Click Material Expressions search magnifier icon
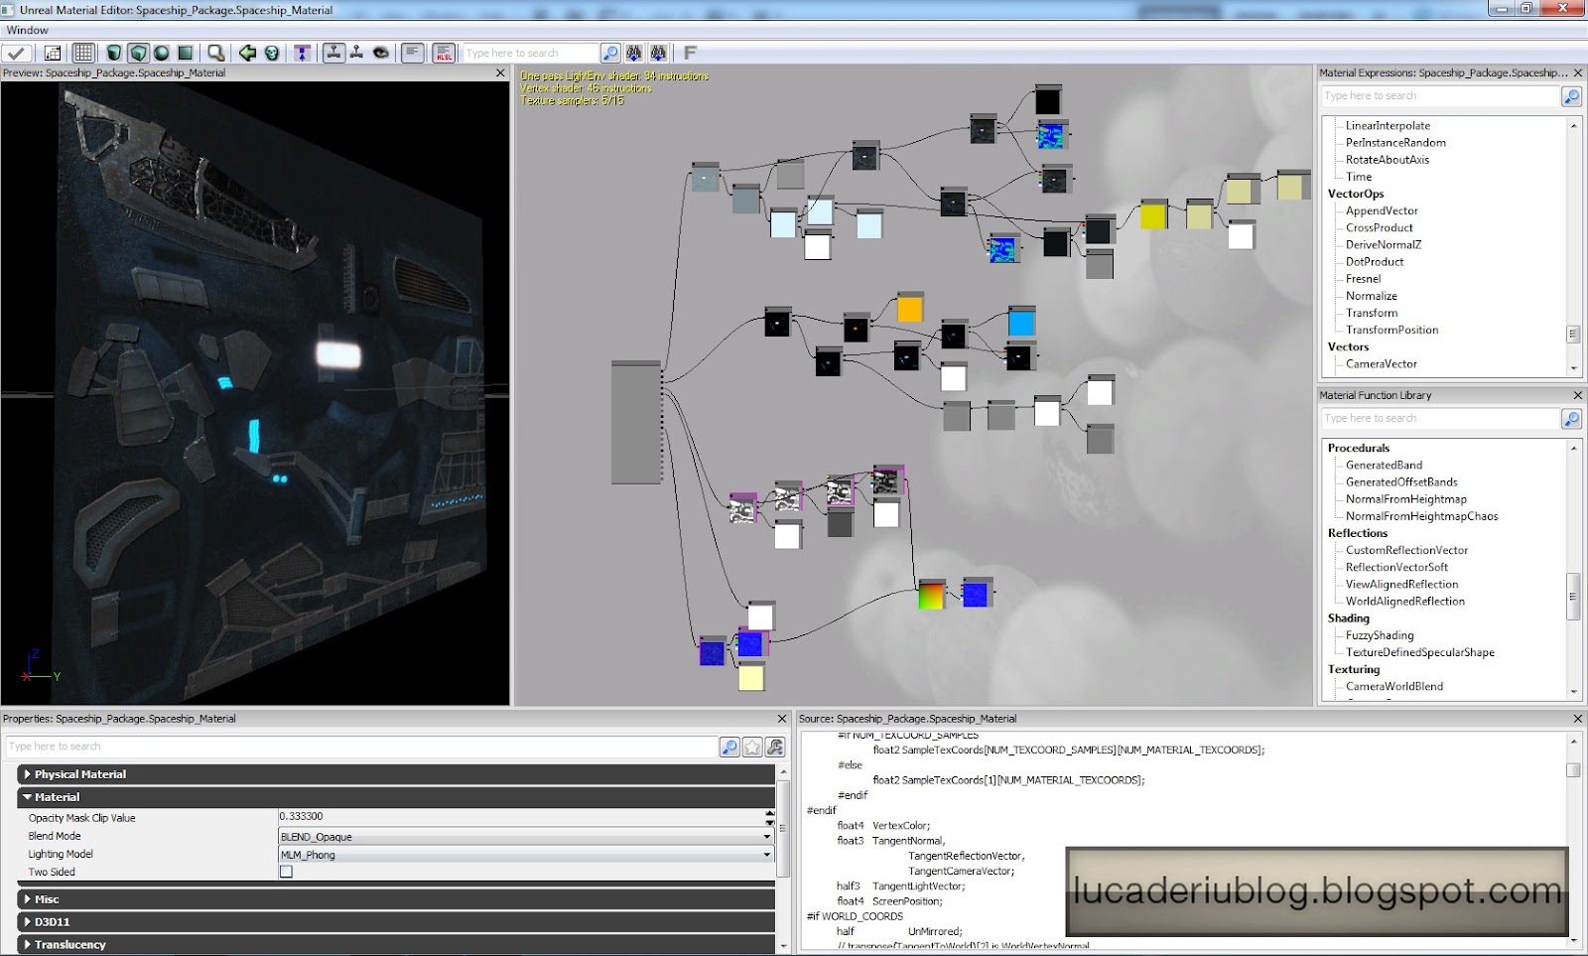This screenshot has width=1588, height=956. (x=1571, y=96)
